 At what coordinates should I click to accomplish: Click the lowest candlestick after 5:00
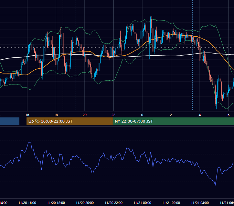coord(216,101)
